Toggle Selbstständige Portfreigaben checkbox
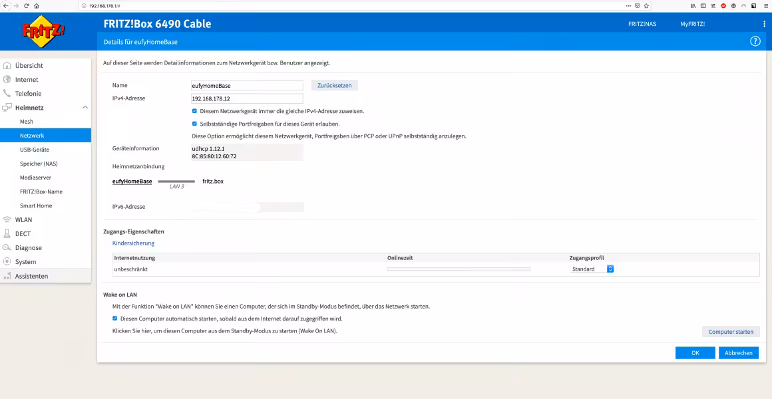Image resolution: width=772 pixels, height=399 pixels. [194, 124]
